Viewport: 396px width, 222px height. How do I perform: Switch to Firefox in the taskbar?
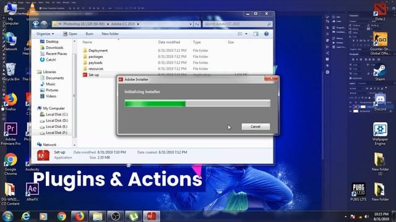point(79,216)
